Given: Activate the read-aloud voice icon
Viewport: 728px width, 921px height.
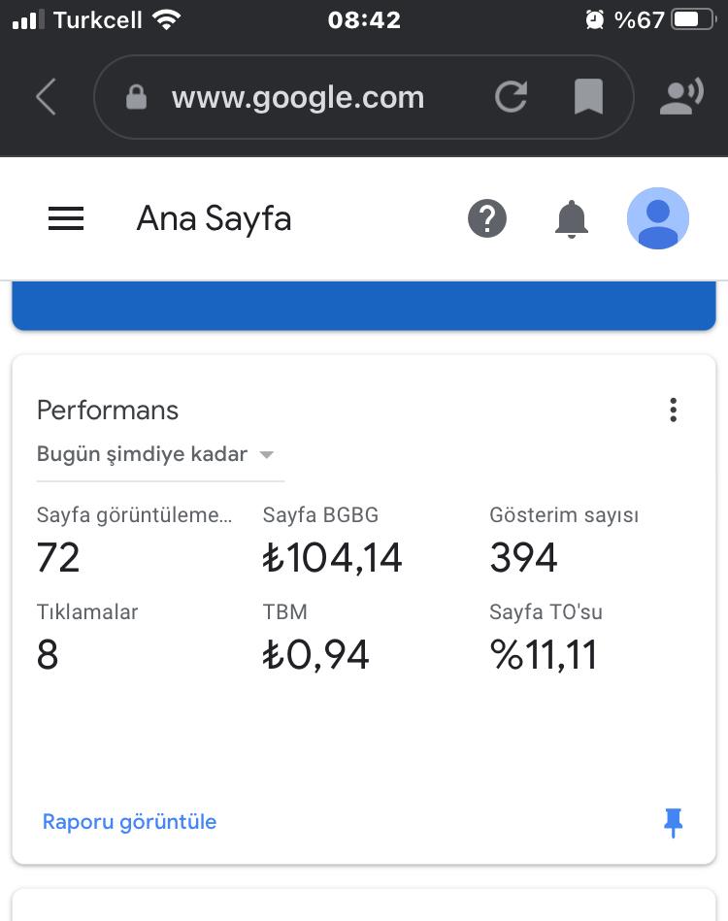Looking at the screenshot, I should [681, 96].
